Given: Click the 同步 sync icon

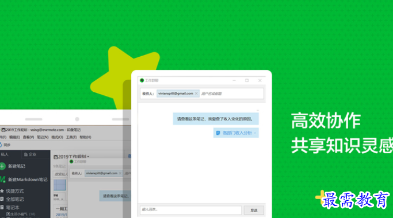Looking at the screenshot, I should pos(1,145).
